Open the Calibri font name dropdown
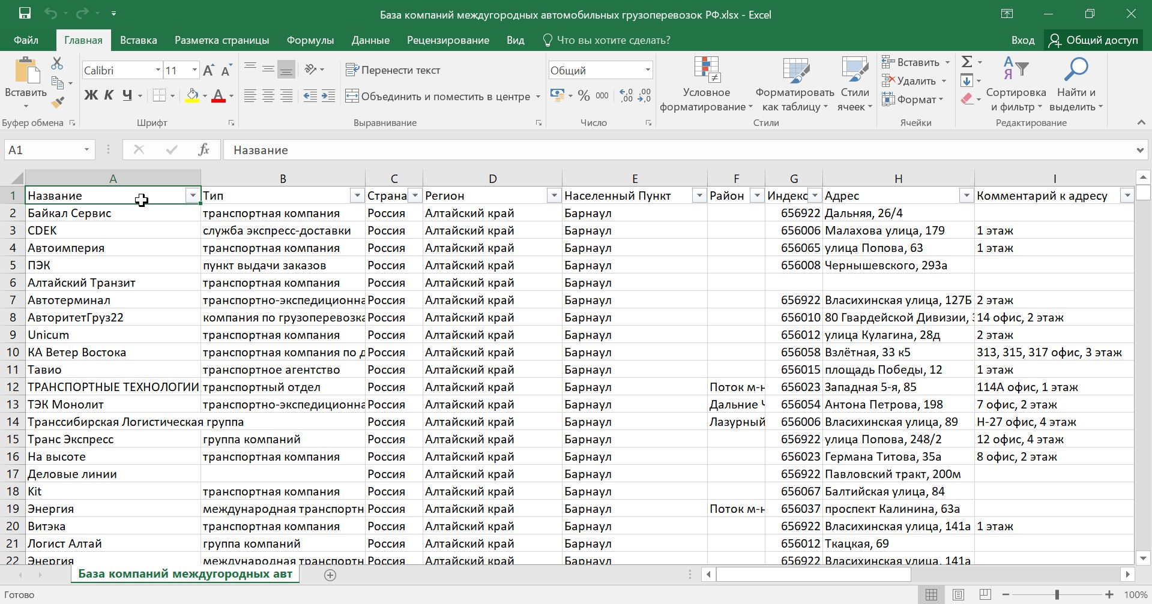 click(x=158, y=70)
